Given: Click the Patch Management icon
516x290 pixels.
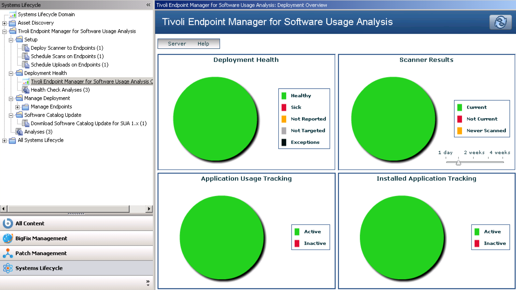Looking at the screenshot, I should (8, 253).
